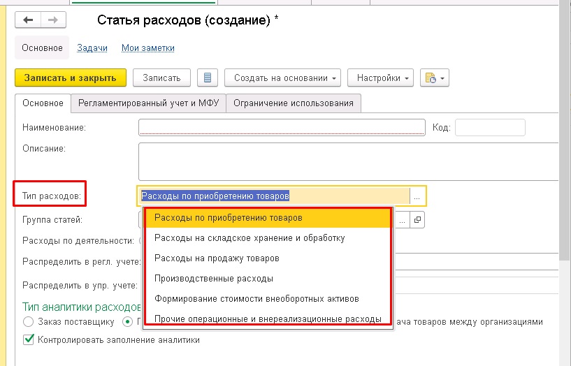Viewport: 571px width, 366px height.
Task: Click into the Описание text area
Action: coord(348,161)
